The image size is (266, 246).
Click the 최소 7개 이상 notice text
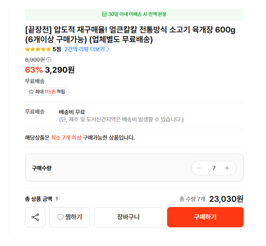[x=66, y=138]
